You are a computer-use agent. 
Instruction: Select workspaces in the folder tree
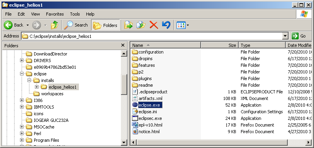coord(52,94)
